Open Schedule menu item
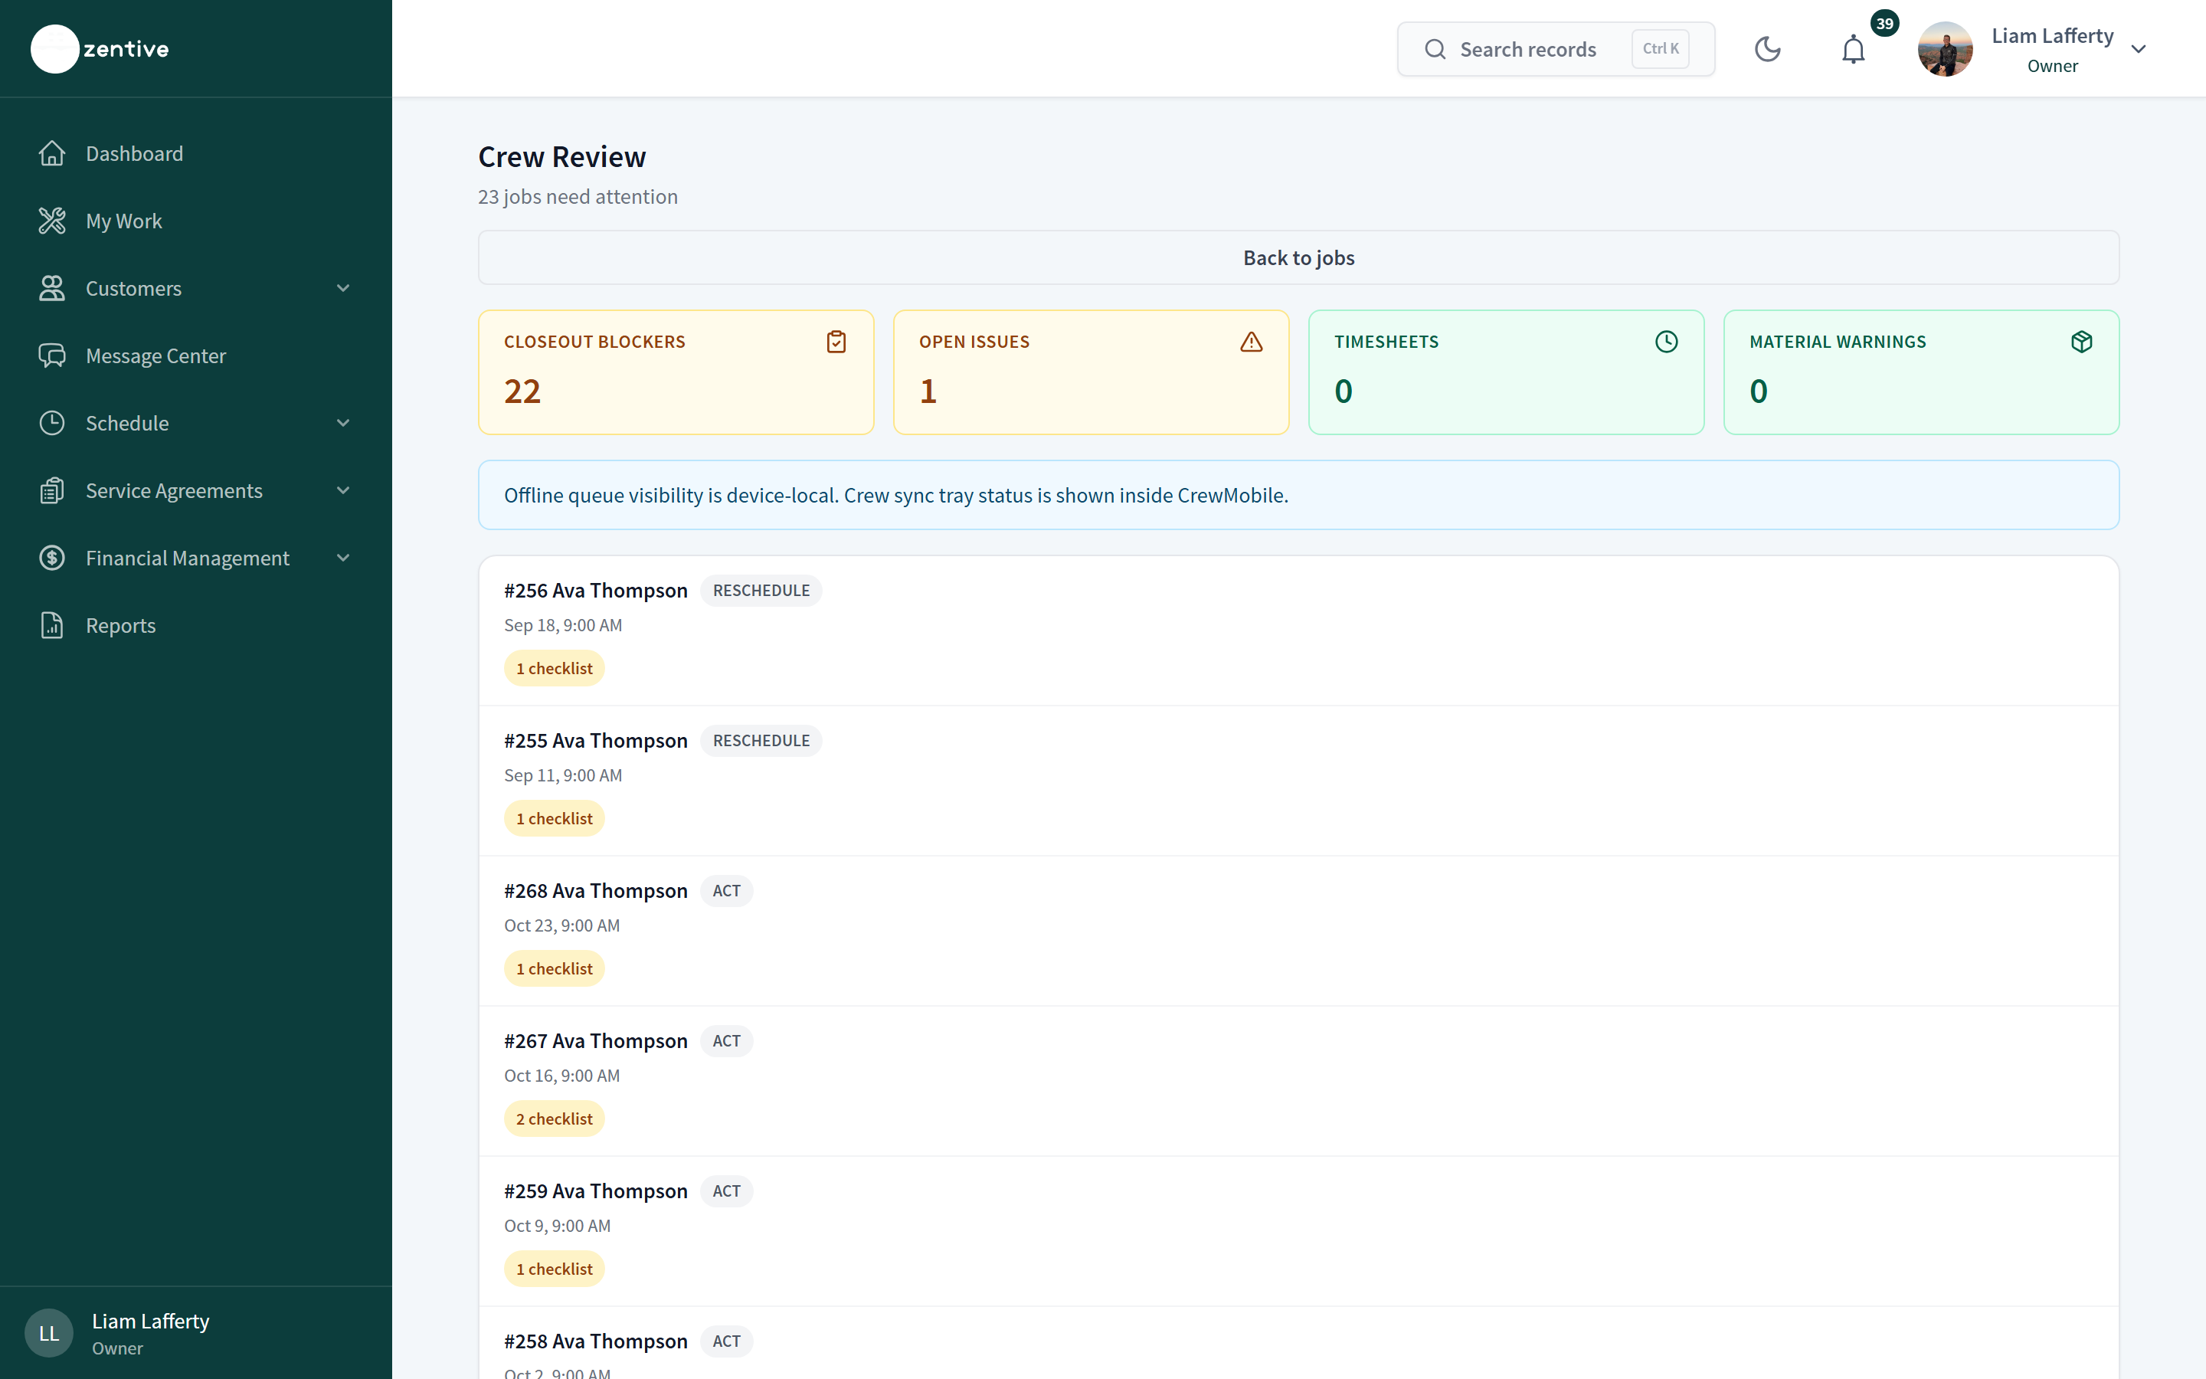The height and width of the screenshot is (1379, 2206). tap(196, 423)
